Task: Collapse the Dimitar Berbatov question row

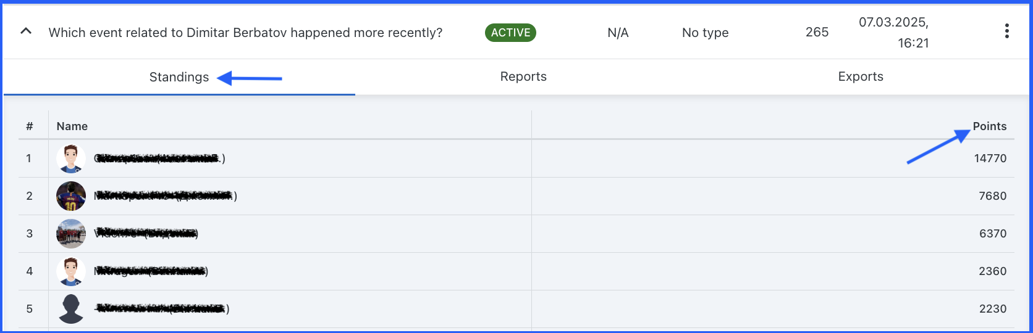Action: [26, 31]
